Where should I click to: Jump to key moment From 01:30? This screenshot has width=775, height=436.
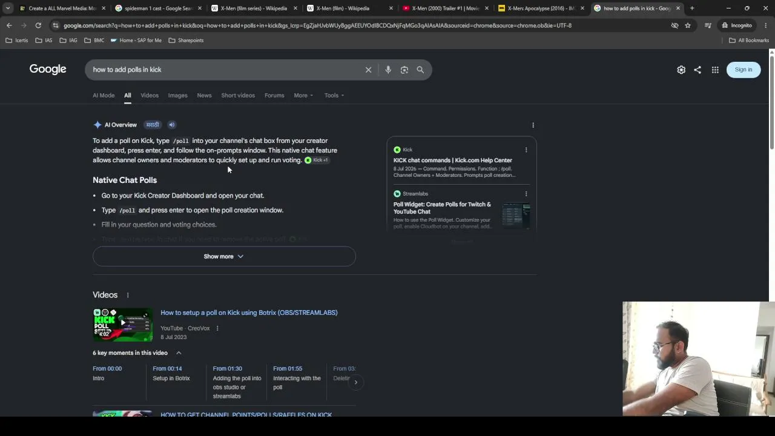point(237,382)
